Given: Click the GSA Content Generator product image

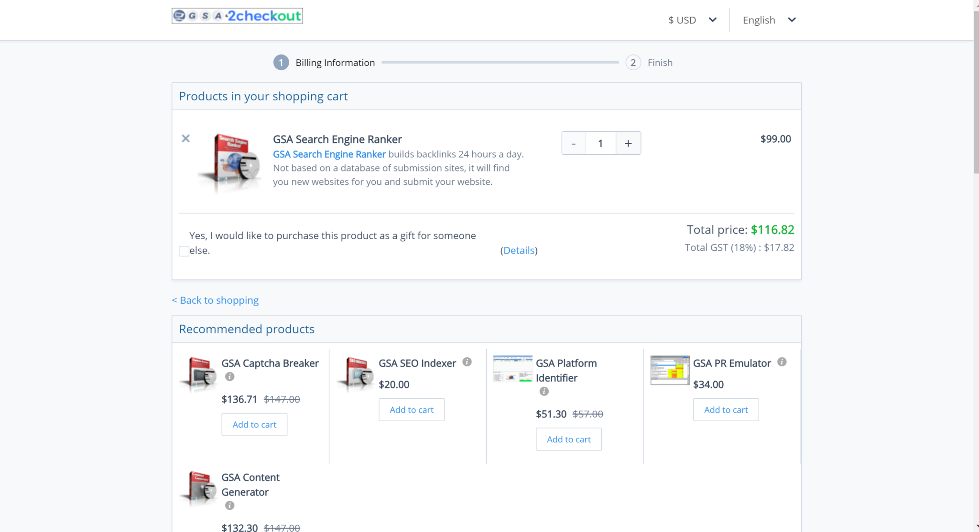Looking at the screenshot, I should tap(199, 488).
